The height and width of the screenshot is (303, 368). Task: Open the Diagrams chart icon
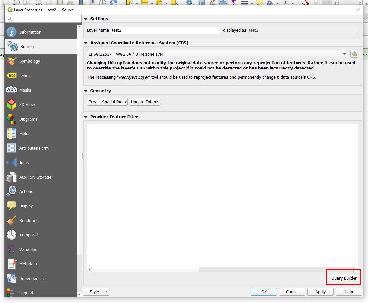pos(12,119)
